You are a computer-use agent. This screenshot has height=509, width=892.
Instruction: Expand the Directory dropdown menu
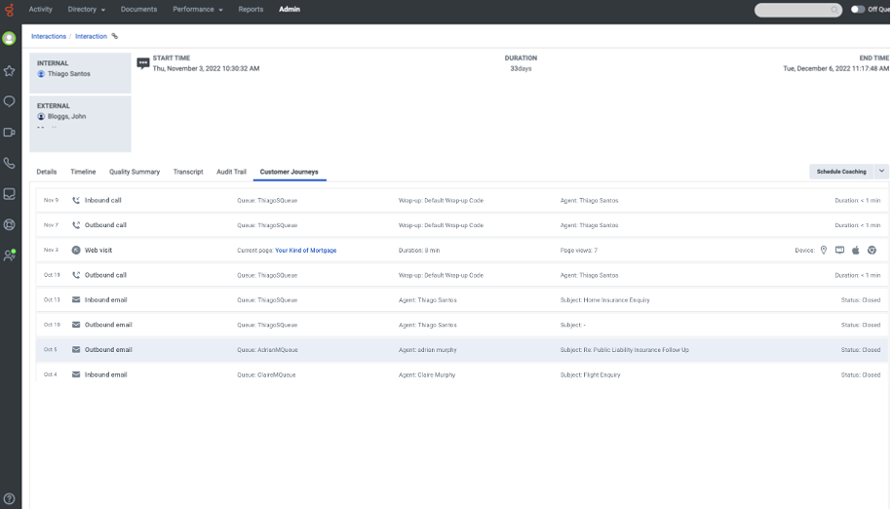[88, 10]
